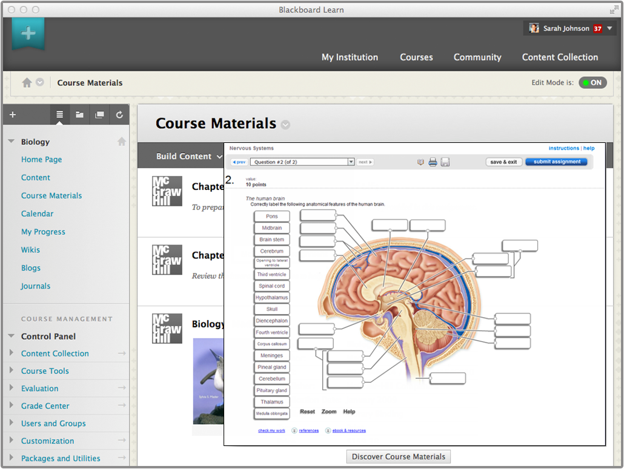Image resolution: width=624 pixels, height=469 pixels.
Task: Collapse the Control Panel triangle
Action: [11, 336]
